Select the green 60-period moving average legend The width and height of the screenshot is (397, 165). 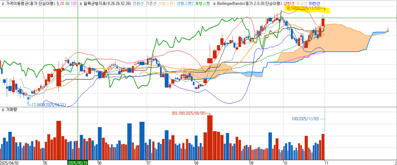[67, 3]
